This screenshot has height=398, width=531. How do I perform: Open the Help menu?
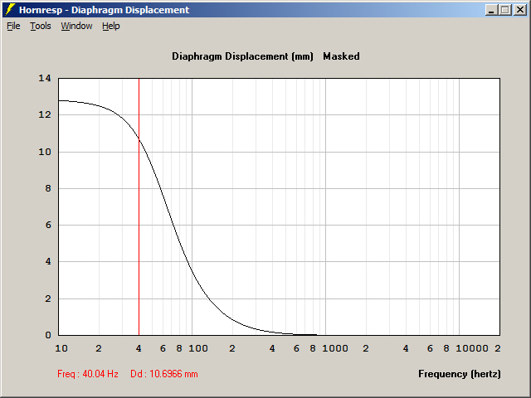point(111,26)
